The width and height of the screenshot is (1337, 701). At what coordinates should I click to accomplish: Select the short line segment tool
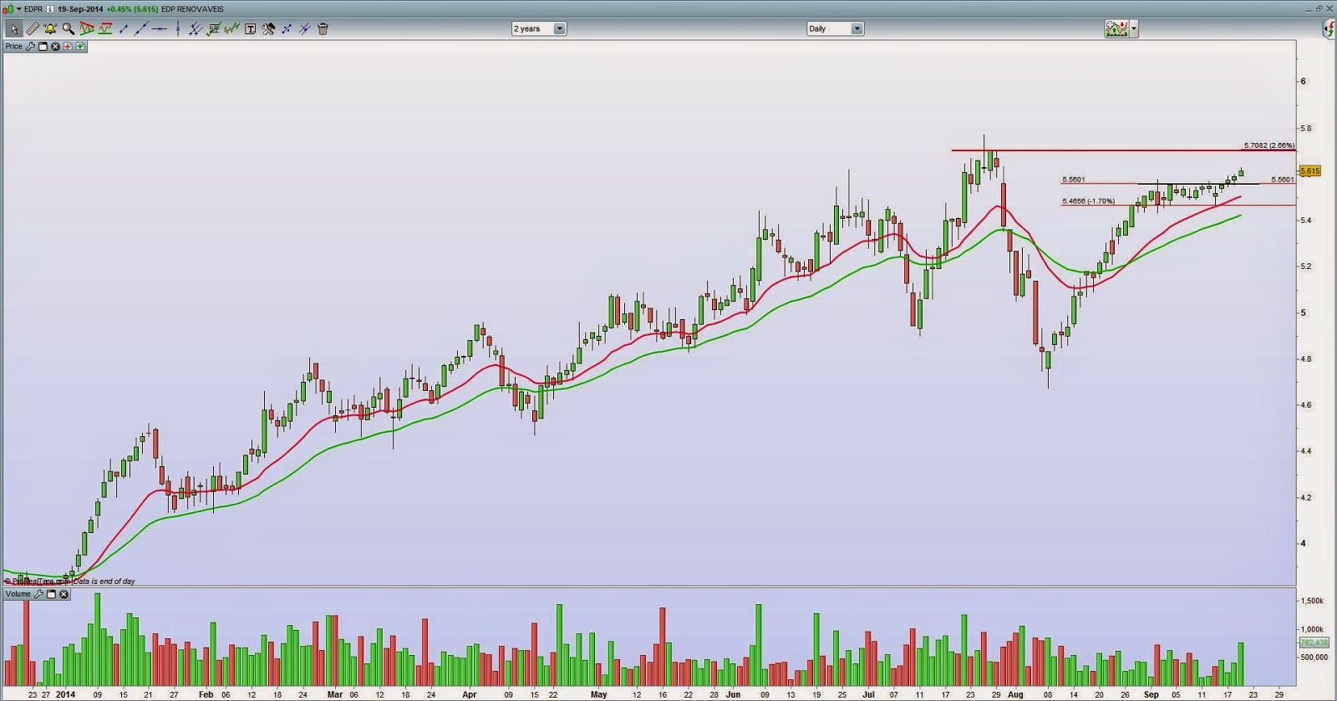point(124,28)
